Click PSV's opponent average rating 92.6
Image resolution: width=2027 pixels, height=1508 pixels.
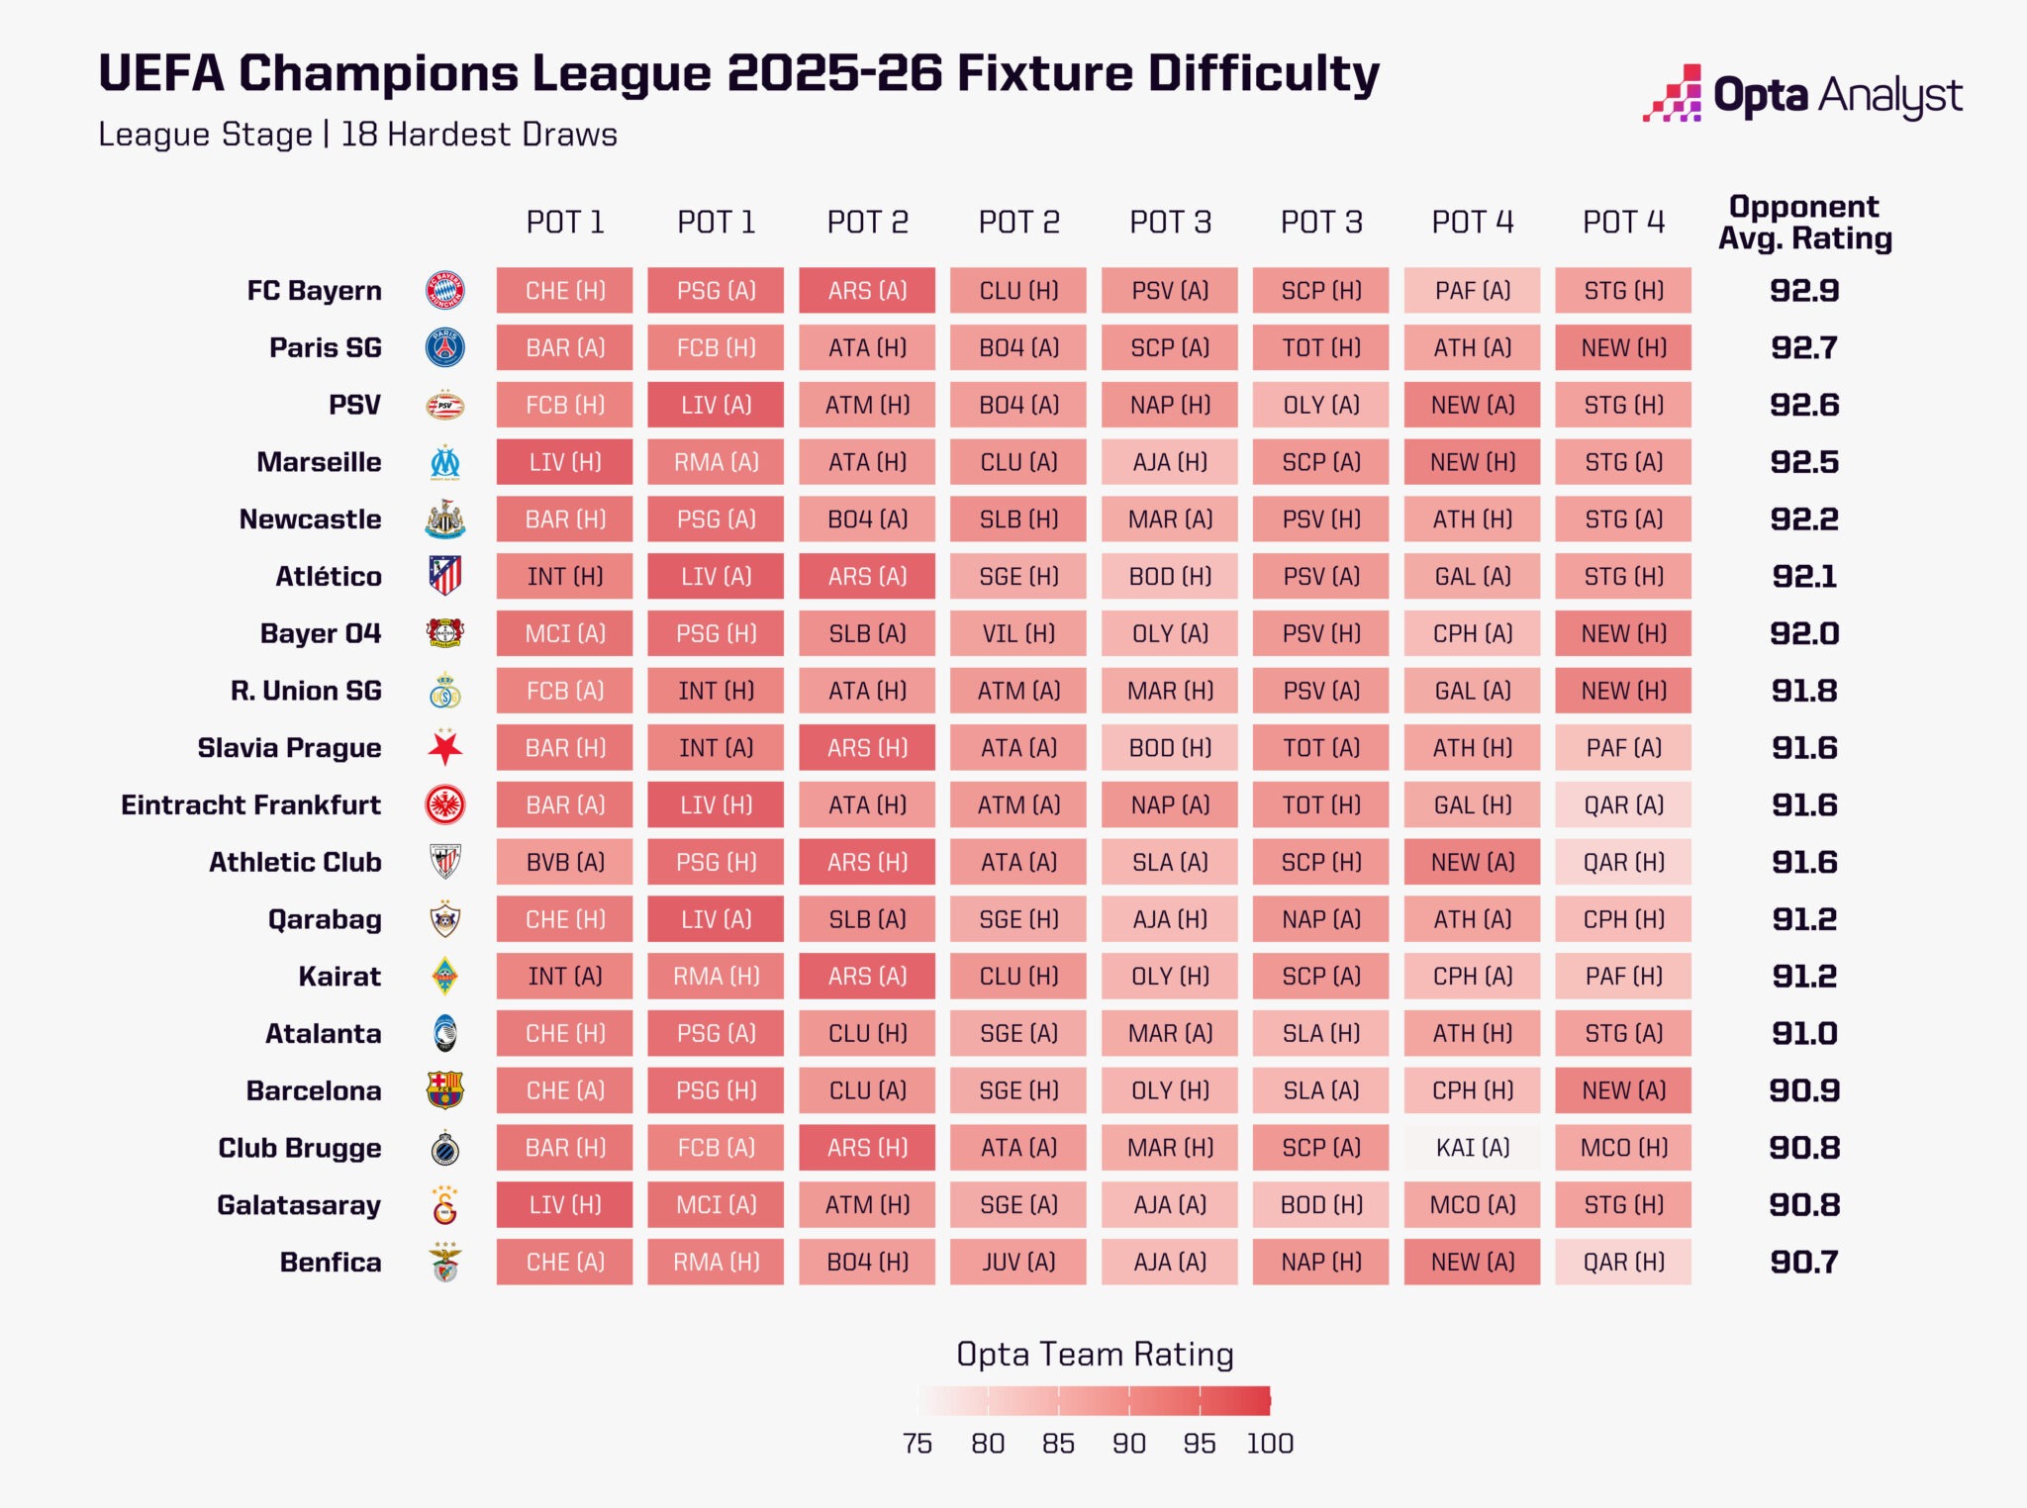click(x=1804, y=406)
